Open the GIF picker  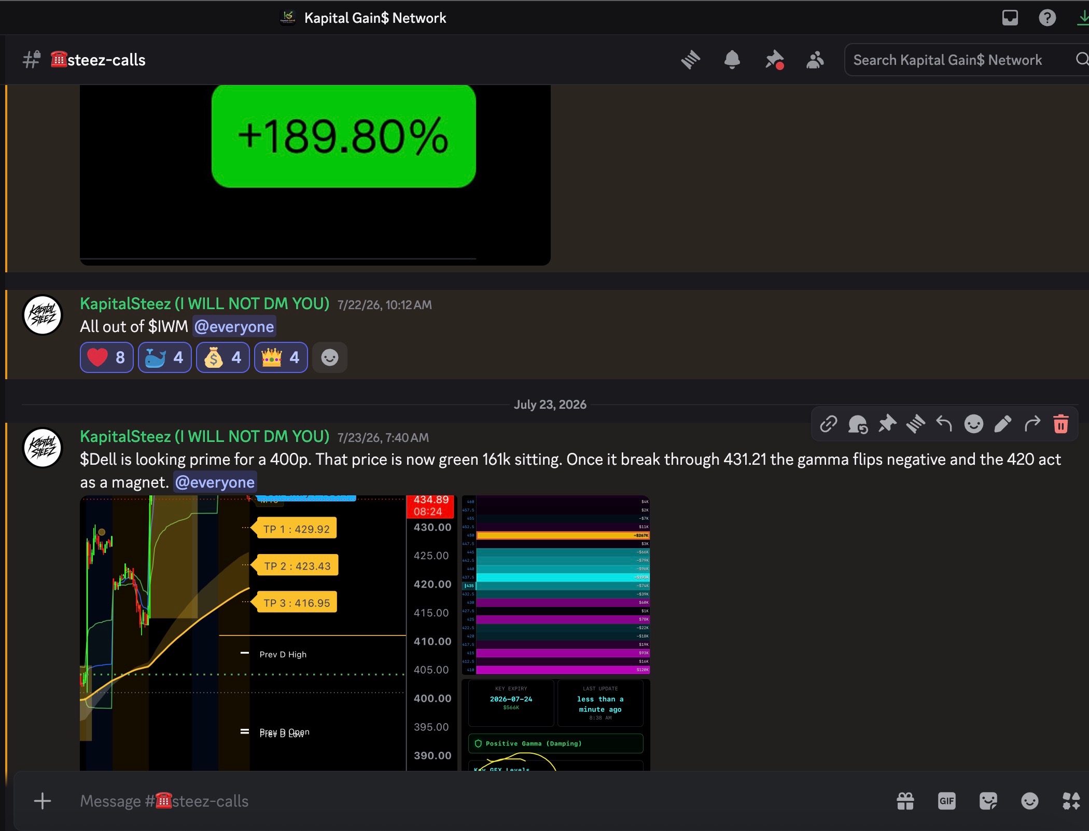(947, 801)
